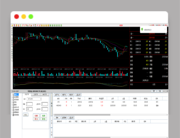Click the yellow macOS-style window dot
The width and height of the screenshot is (180, 138).
pos(24,16)
